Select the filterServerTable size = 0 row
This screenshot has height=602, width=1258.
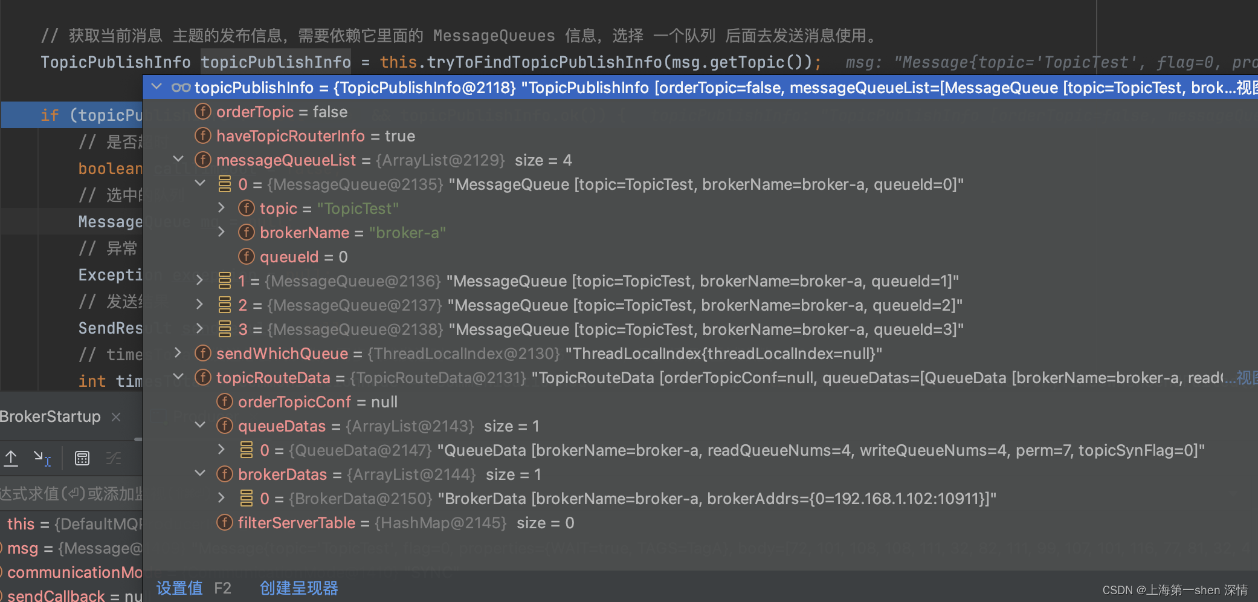700,523
